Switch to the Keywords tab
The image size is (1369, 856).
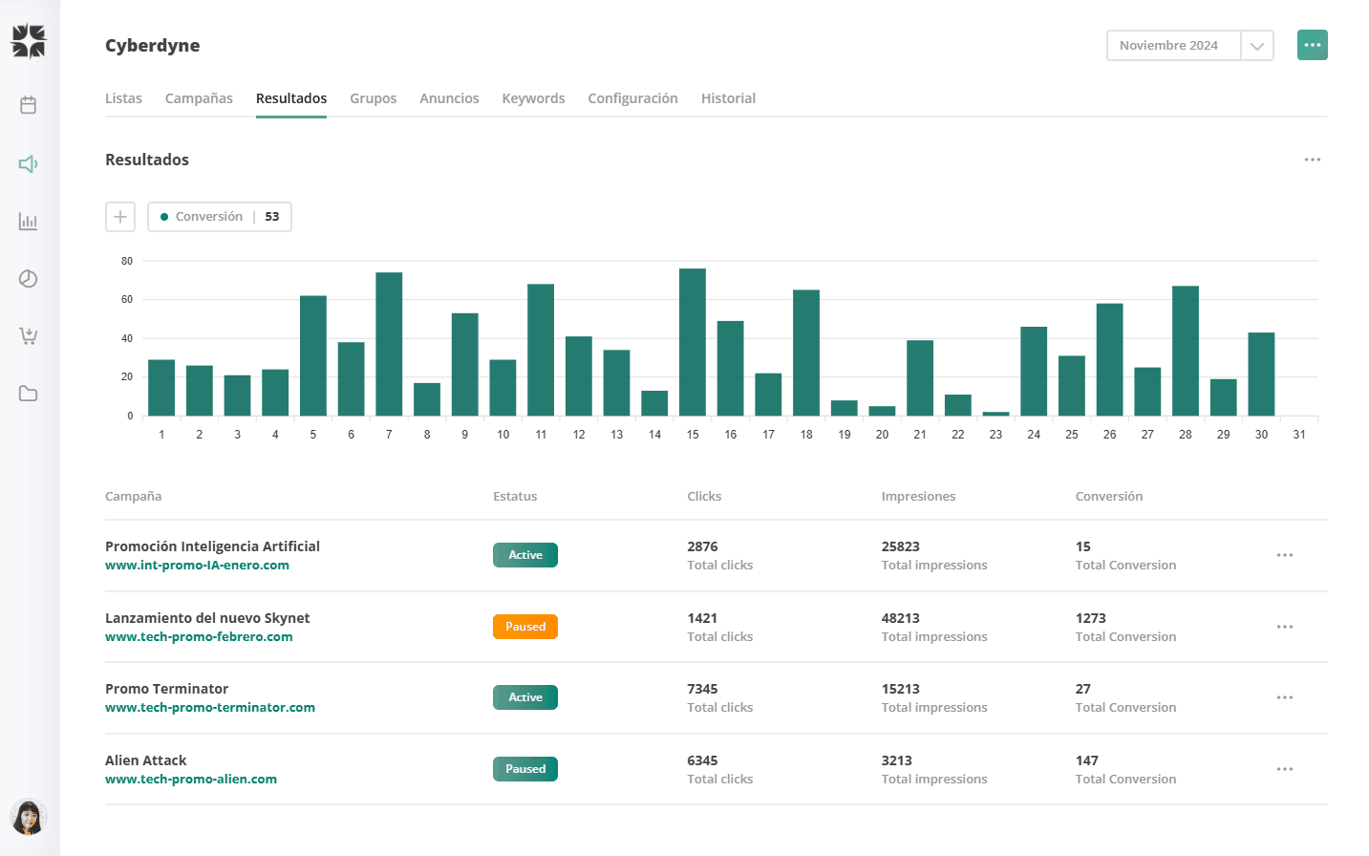(533, 97)
